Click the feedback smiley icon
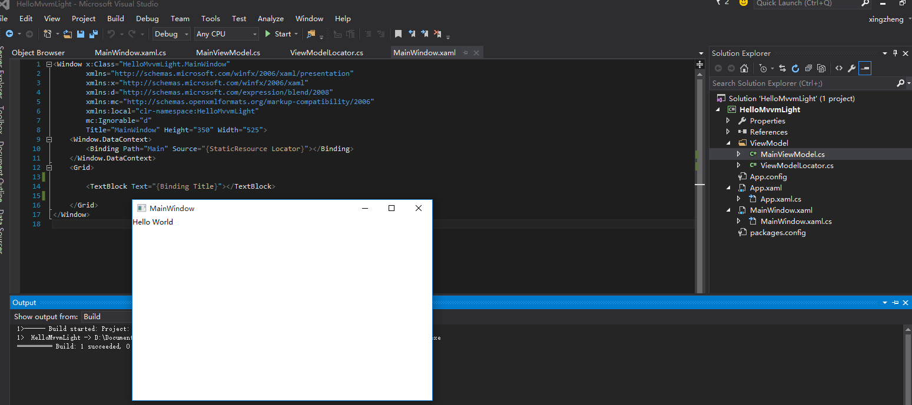 click(x=744, y=2)
